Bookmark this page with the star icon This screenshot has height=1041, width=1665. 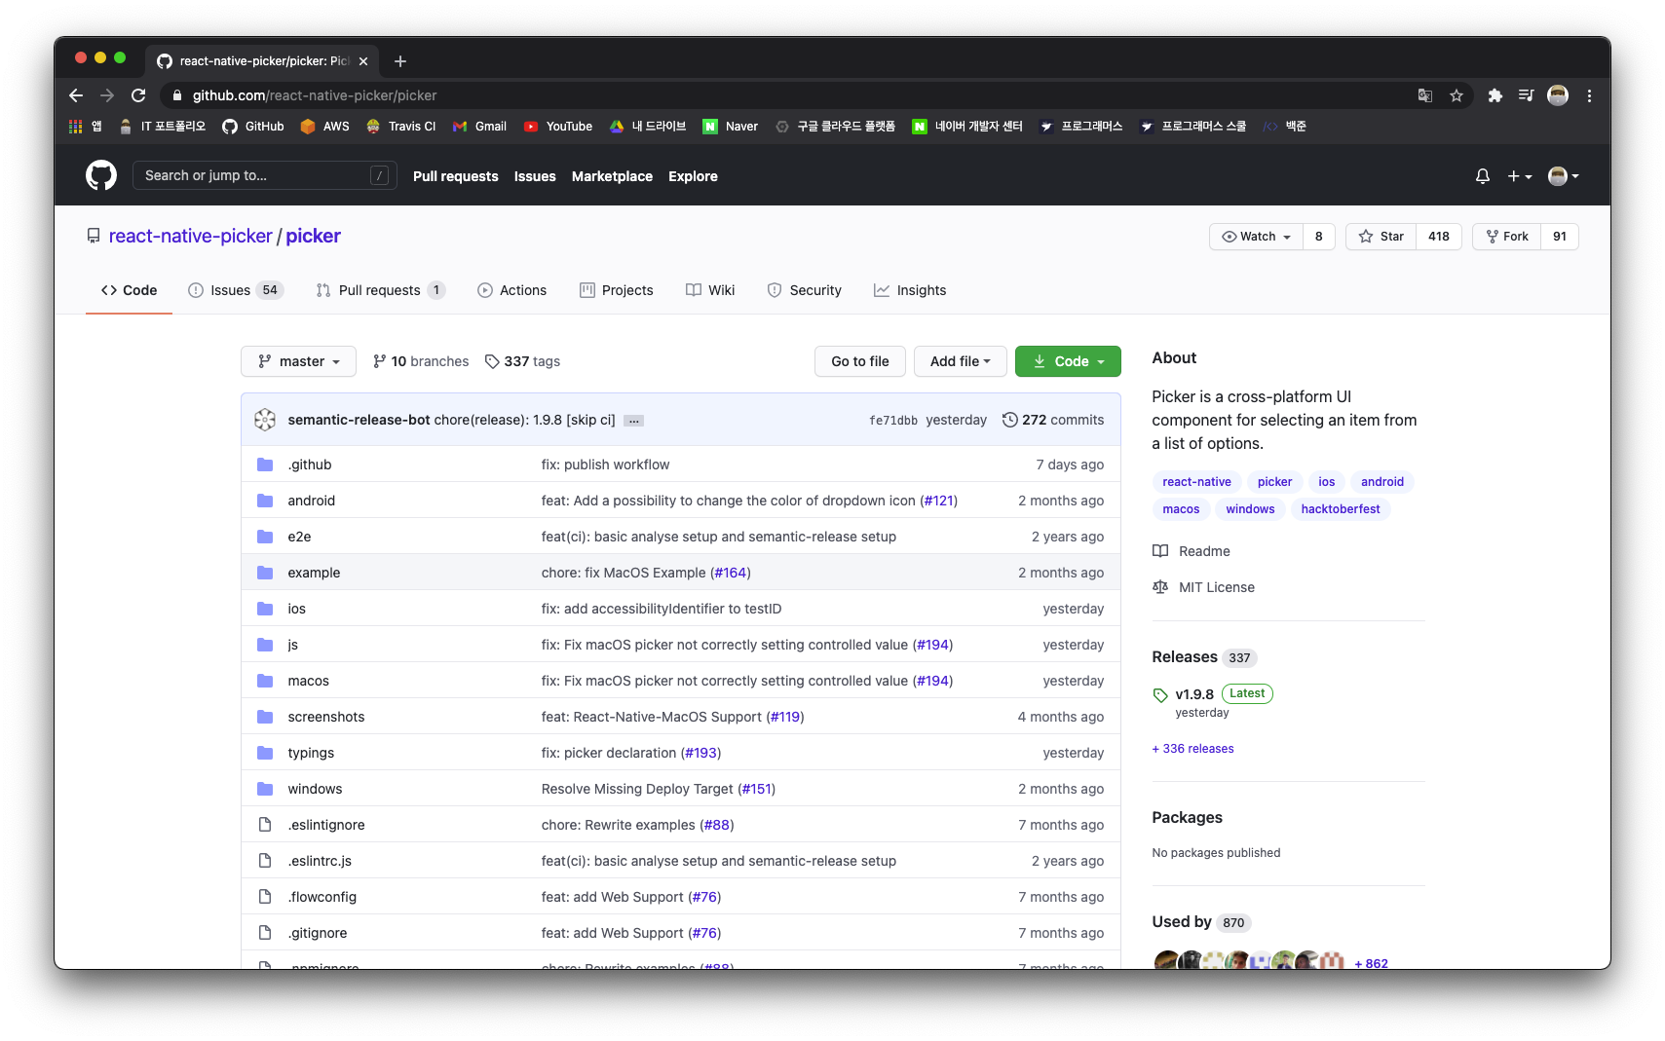click(1456, 95)
